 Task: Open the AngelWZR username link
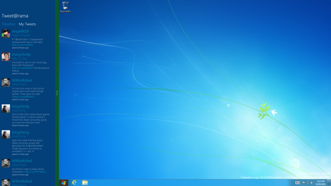pyautogui.click(x=20, y=31)
